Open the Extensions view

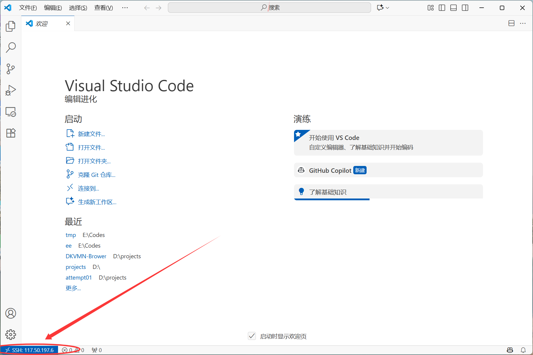tap(11, 133)
